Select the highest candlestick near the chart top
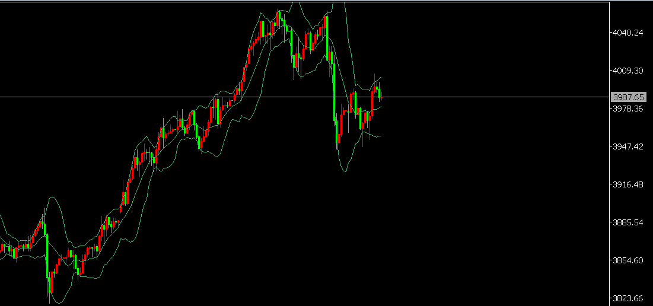The height and width of the screenshot is (306, 653). click(x=278, y=17)
